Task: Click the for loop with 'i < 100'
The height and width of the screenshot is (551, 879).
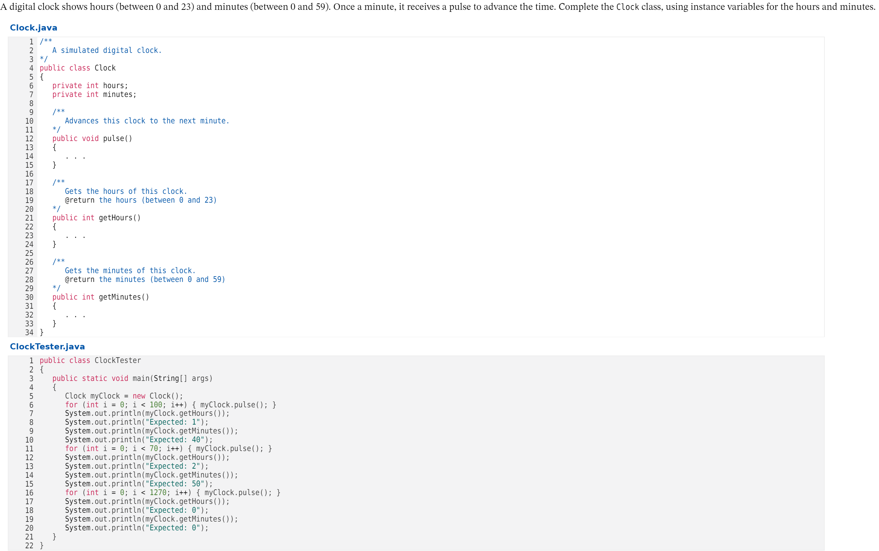Action: [170, 405]
